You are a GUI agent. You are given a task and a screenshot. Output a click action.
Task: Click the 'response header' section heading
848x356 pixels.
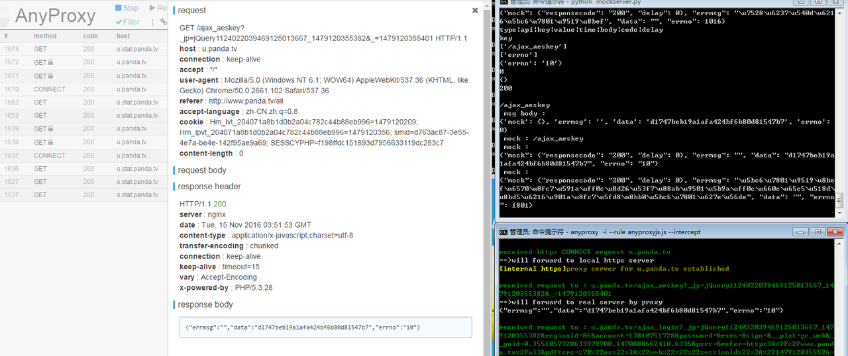coord(209,187)
